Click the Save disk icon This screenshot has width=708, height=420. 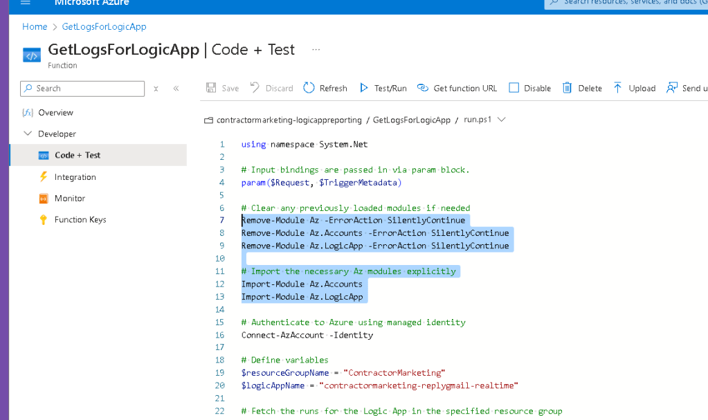211,88
